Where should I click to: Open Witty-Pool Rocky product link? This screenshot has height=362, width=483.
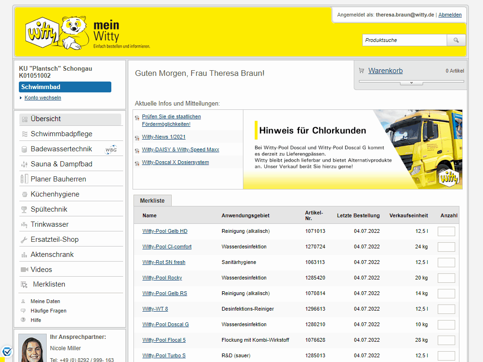click(x=162, y=278)
